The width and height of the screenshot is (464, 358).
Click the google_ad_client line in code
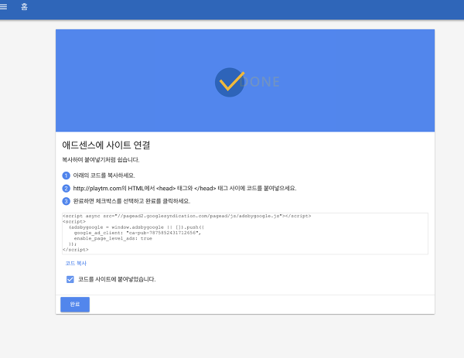coord(138,233)
